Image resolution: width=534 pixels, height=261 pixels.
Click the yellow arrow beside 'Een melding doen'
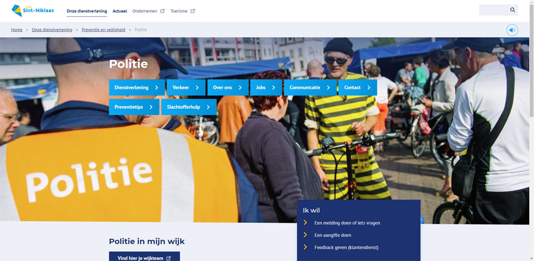(x=306, y=222)
